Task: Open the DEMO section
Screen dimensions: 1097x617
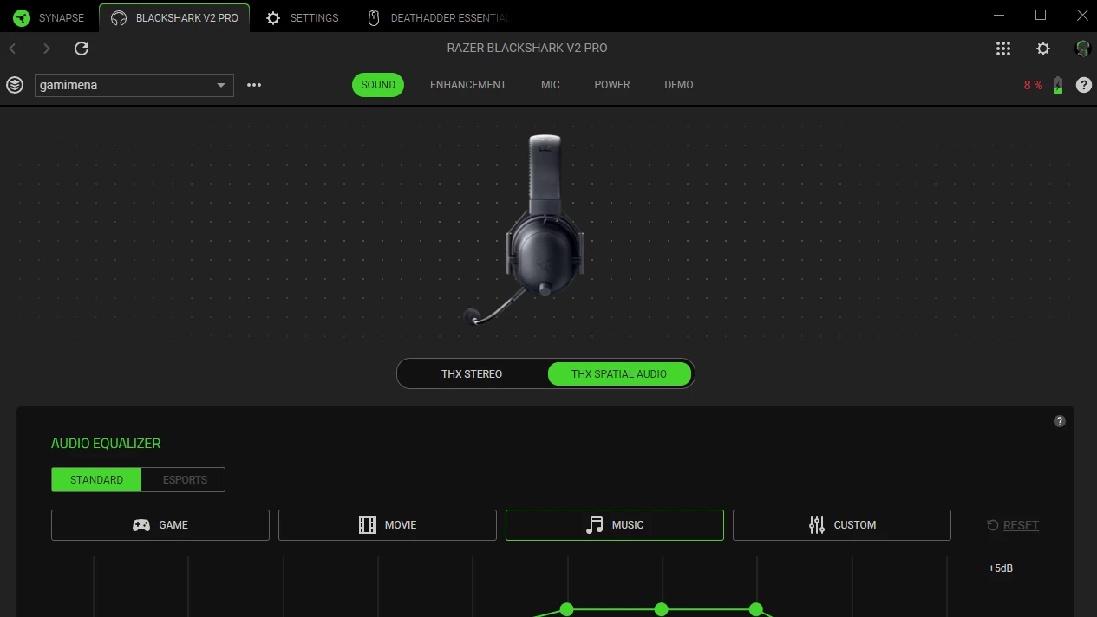Action: tap(679, 85)
